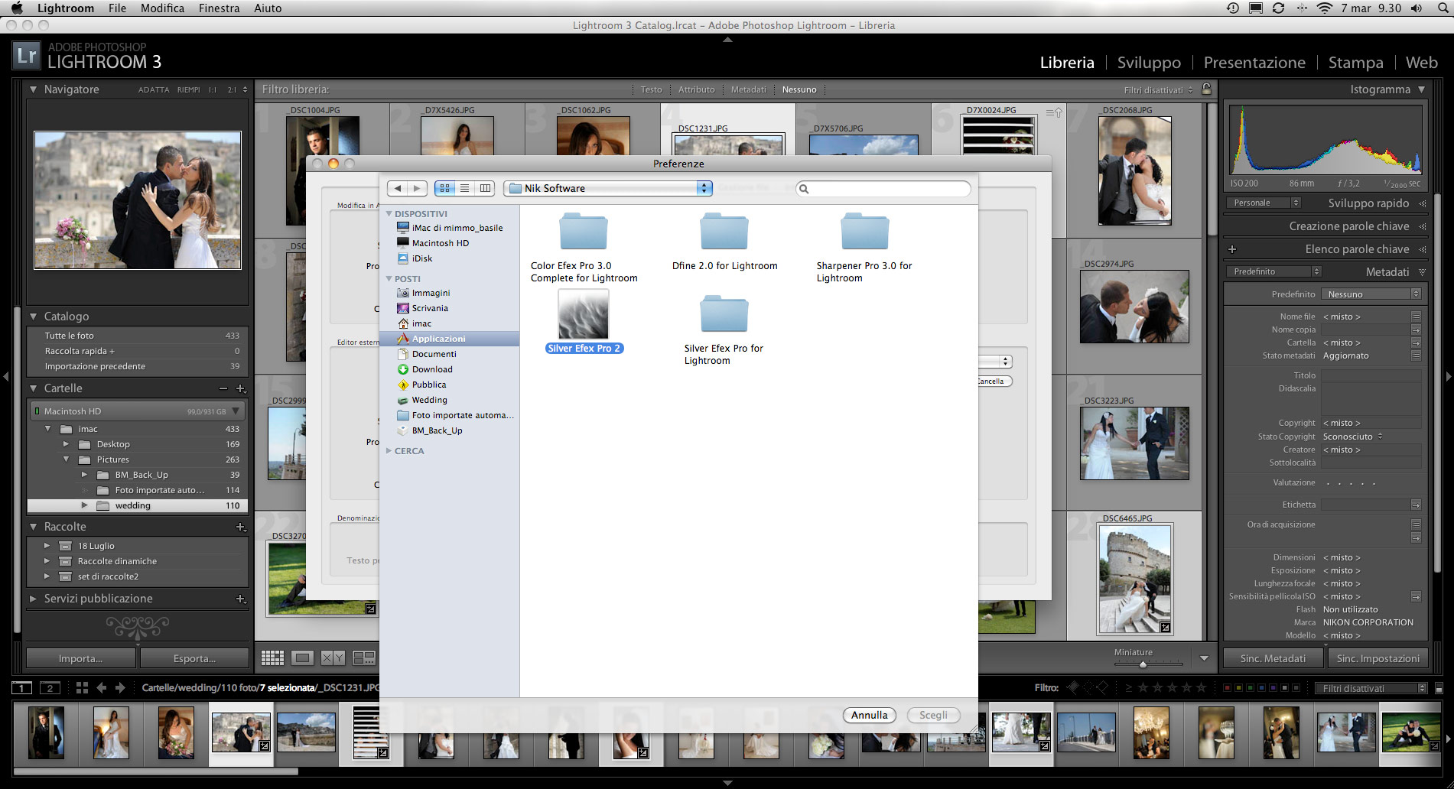Go forward using the filmstrip right arrow

pyautogui.click(x=120, y=687)
